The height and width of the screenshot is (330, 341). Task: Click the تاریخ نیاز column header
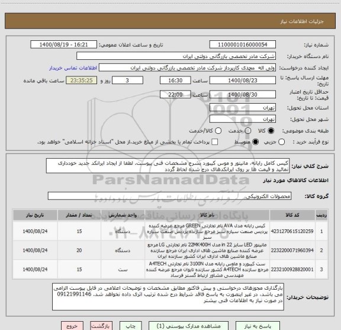(35, 215)
